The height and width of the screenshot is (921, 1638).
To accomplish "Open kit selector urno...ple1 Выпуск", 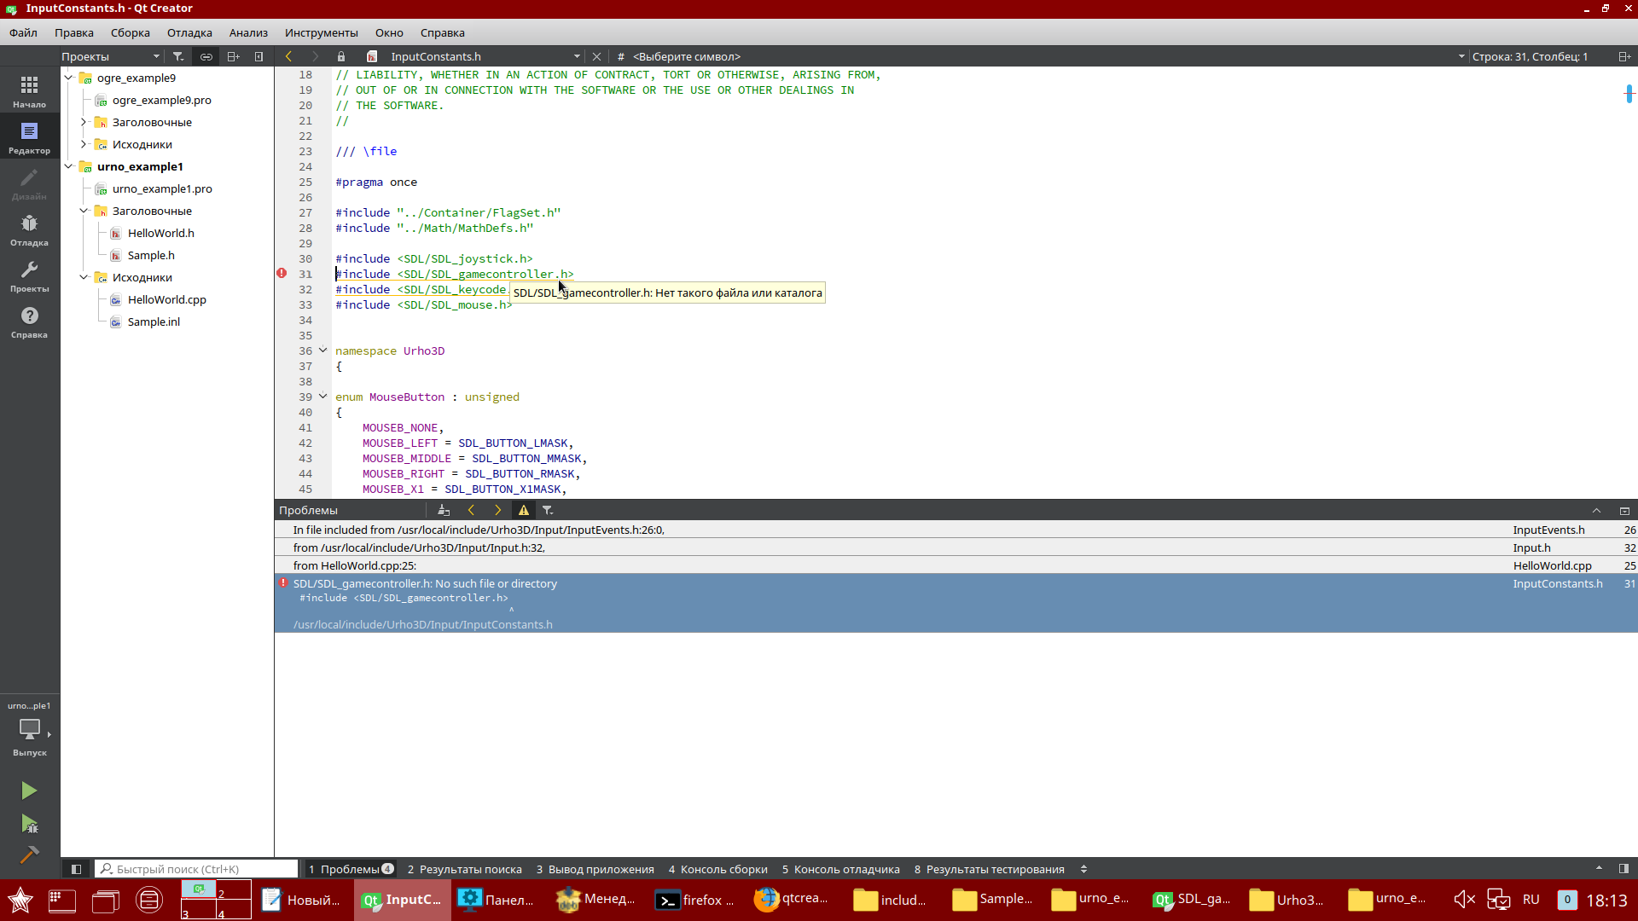I will [29, 729].
